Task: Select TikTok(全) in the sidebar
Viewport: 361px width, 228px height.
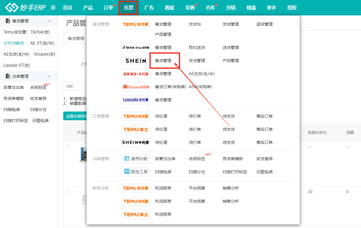Action: click(x=40, y=32)
